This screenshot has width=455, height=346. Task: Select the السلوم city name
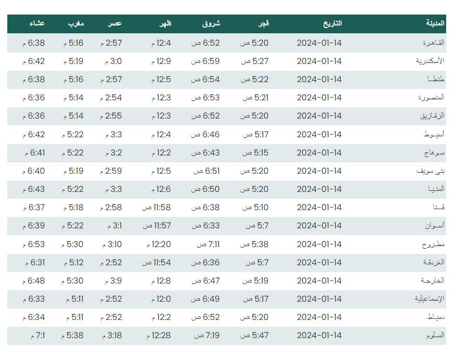(x=435, y=335)
